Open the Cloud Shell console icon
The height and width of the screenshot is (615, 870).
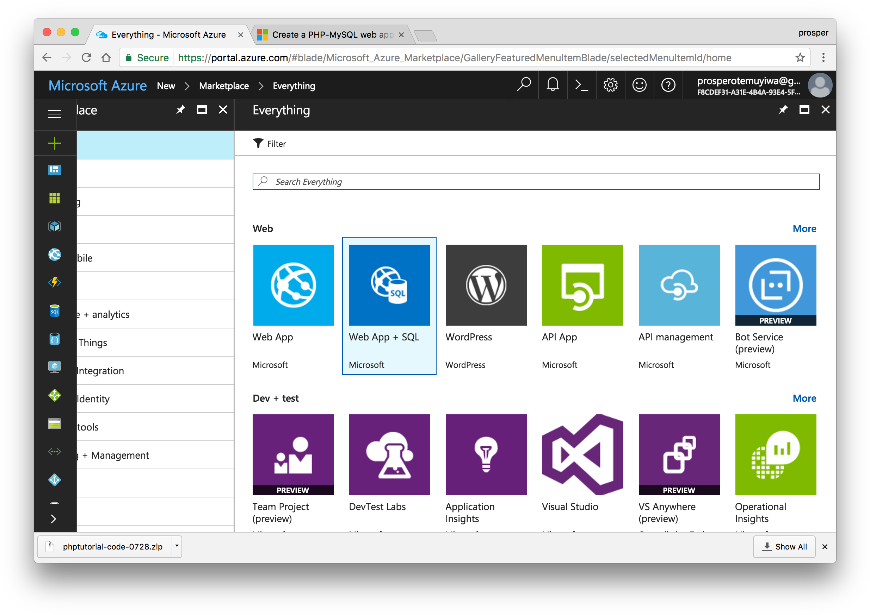[581, 85]
